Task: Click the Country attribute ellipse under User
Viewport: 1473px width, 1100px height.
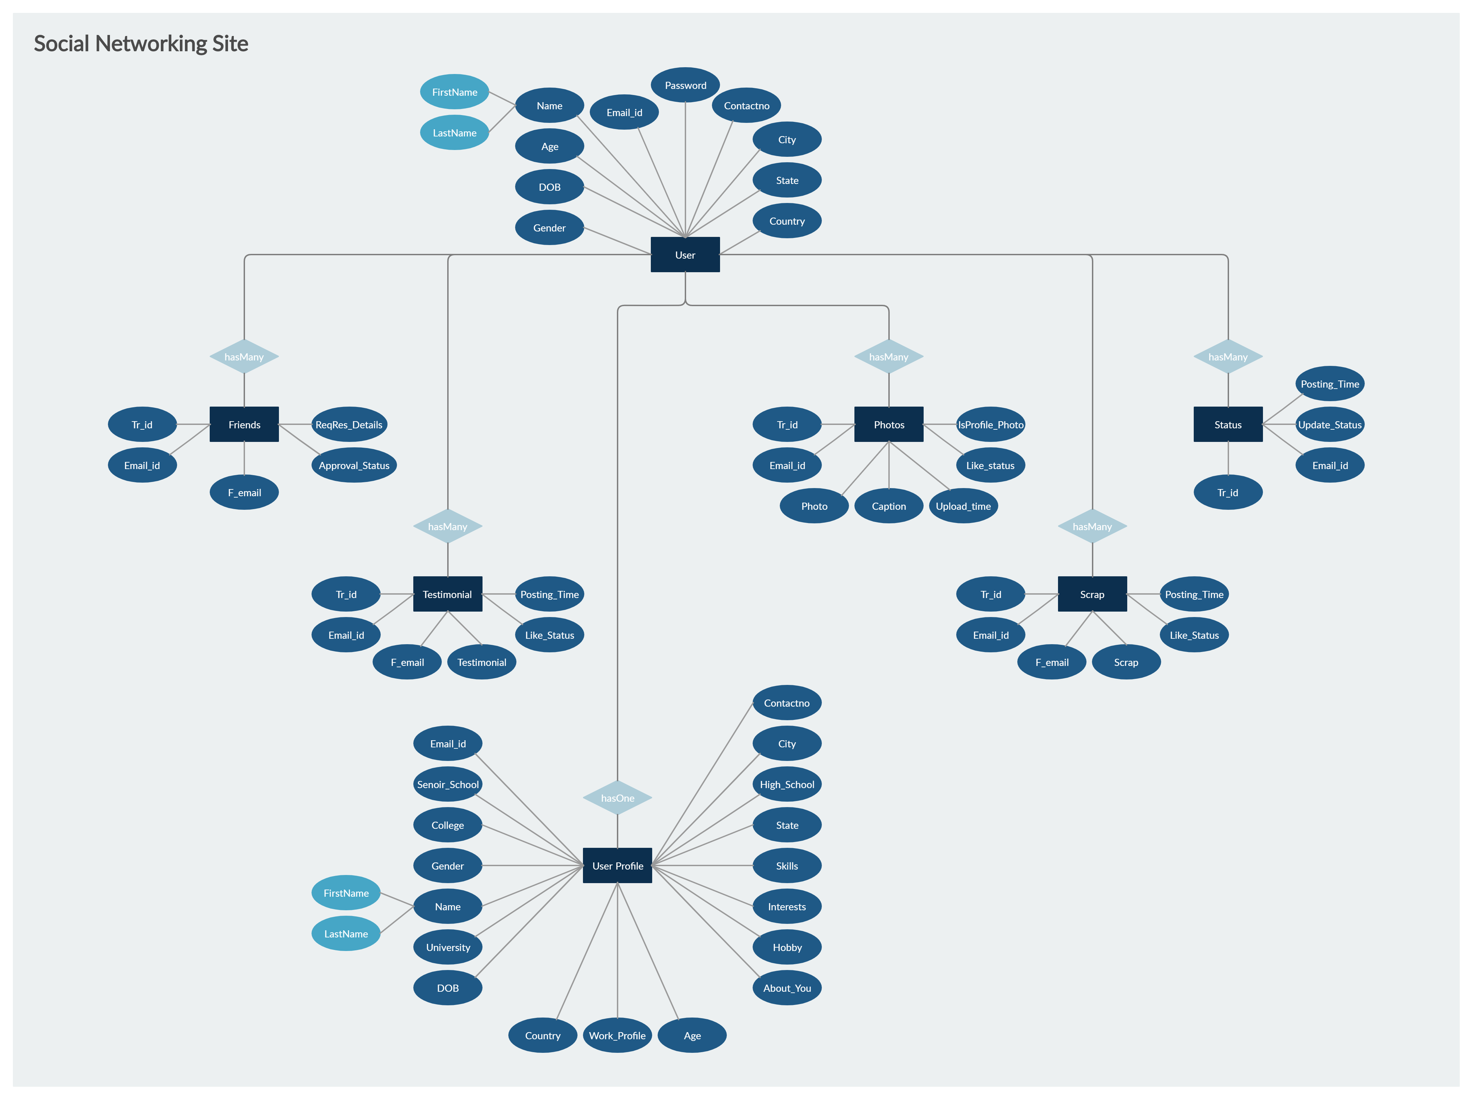Action: pyautogui.click(x=787, y=221)
